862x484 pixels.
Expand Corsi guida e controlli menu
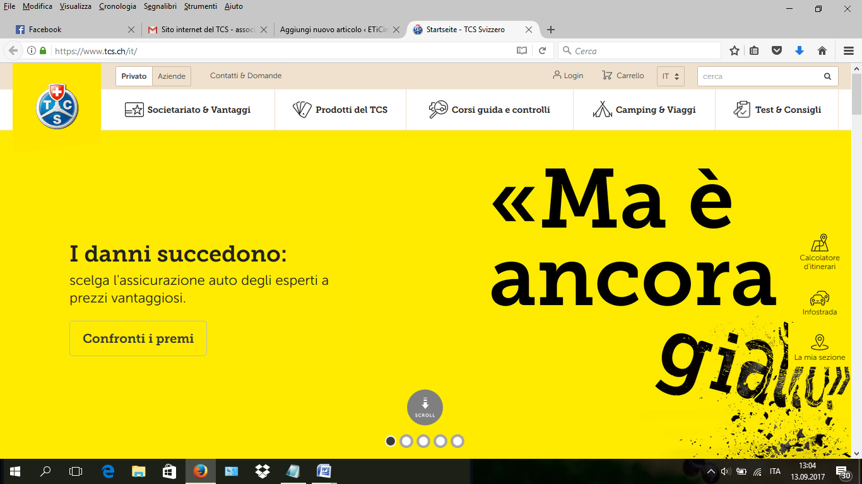pyautogui.click(x=489, y=110)
